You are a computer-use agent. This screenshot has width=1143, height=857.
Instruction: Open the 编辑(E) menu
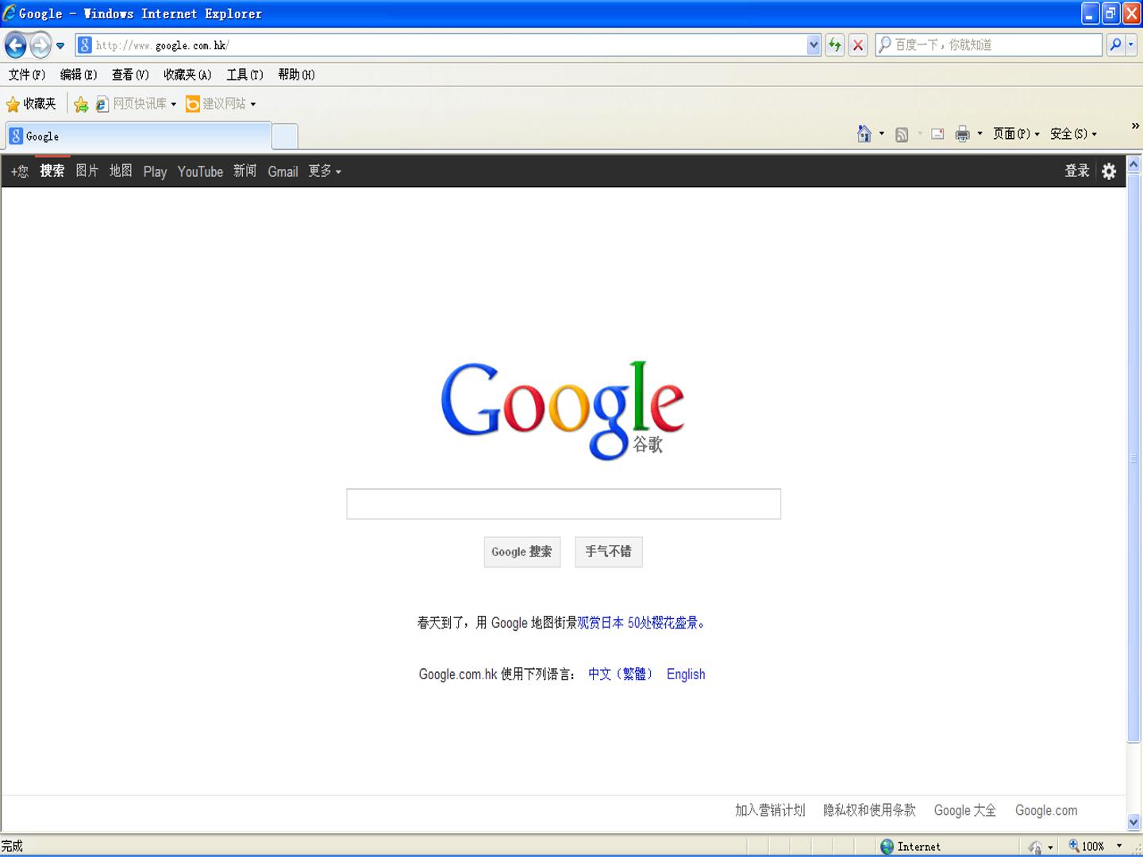(x=79, y=75)
